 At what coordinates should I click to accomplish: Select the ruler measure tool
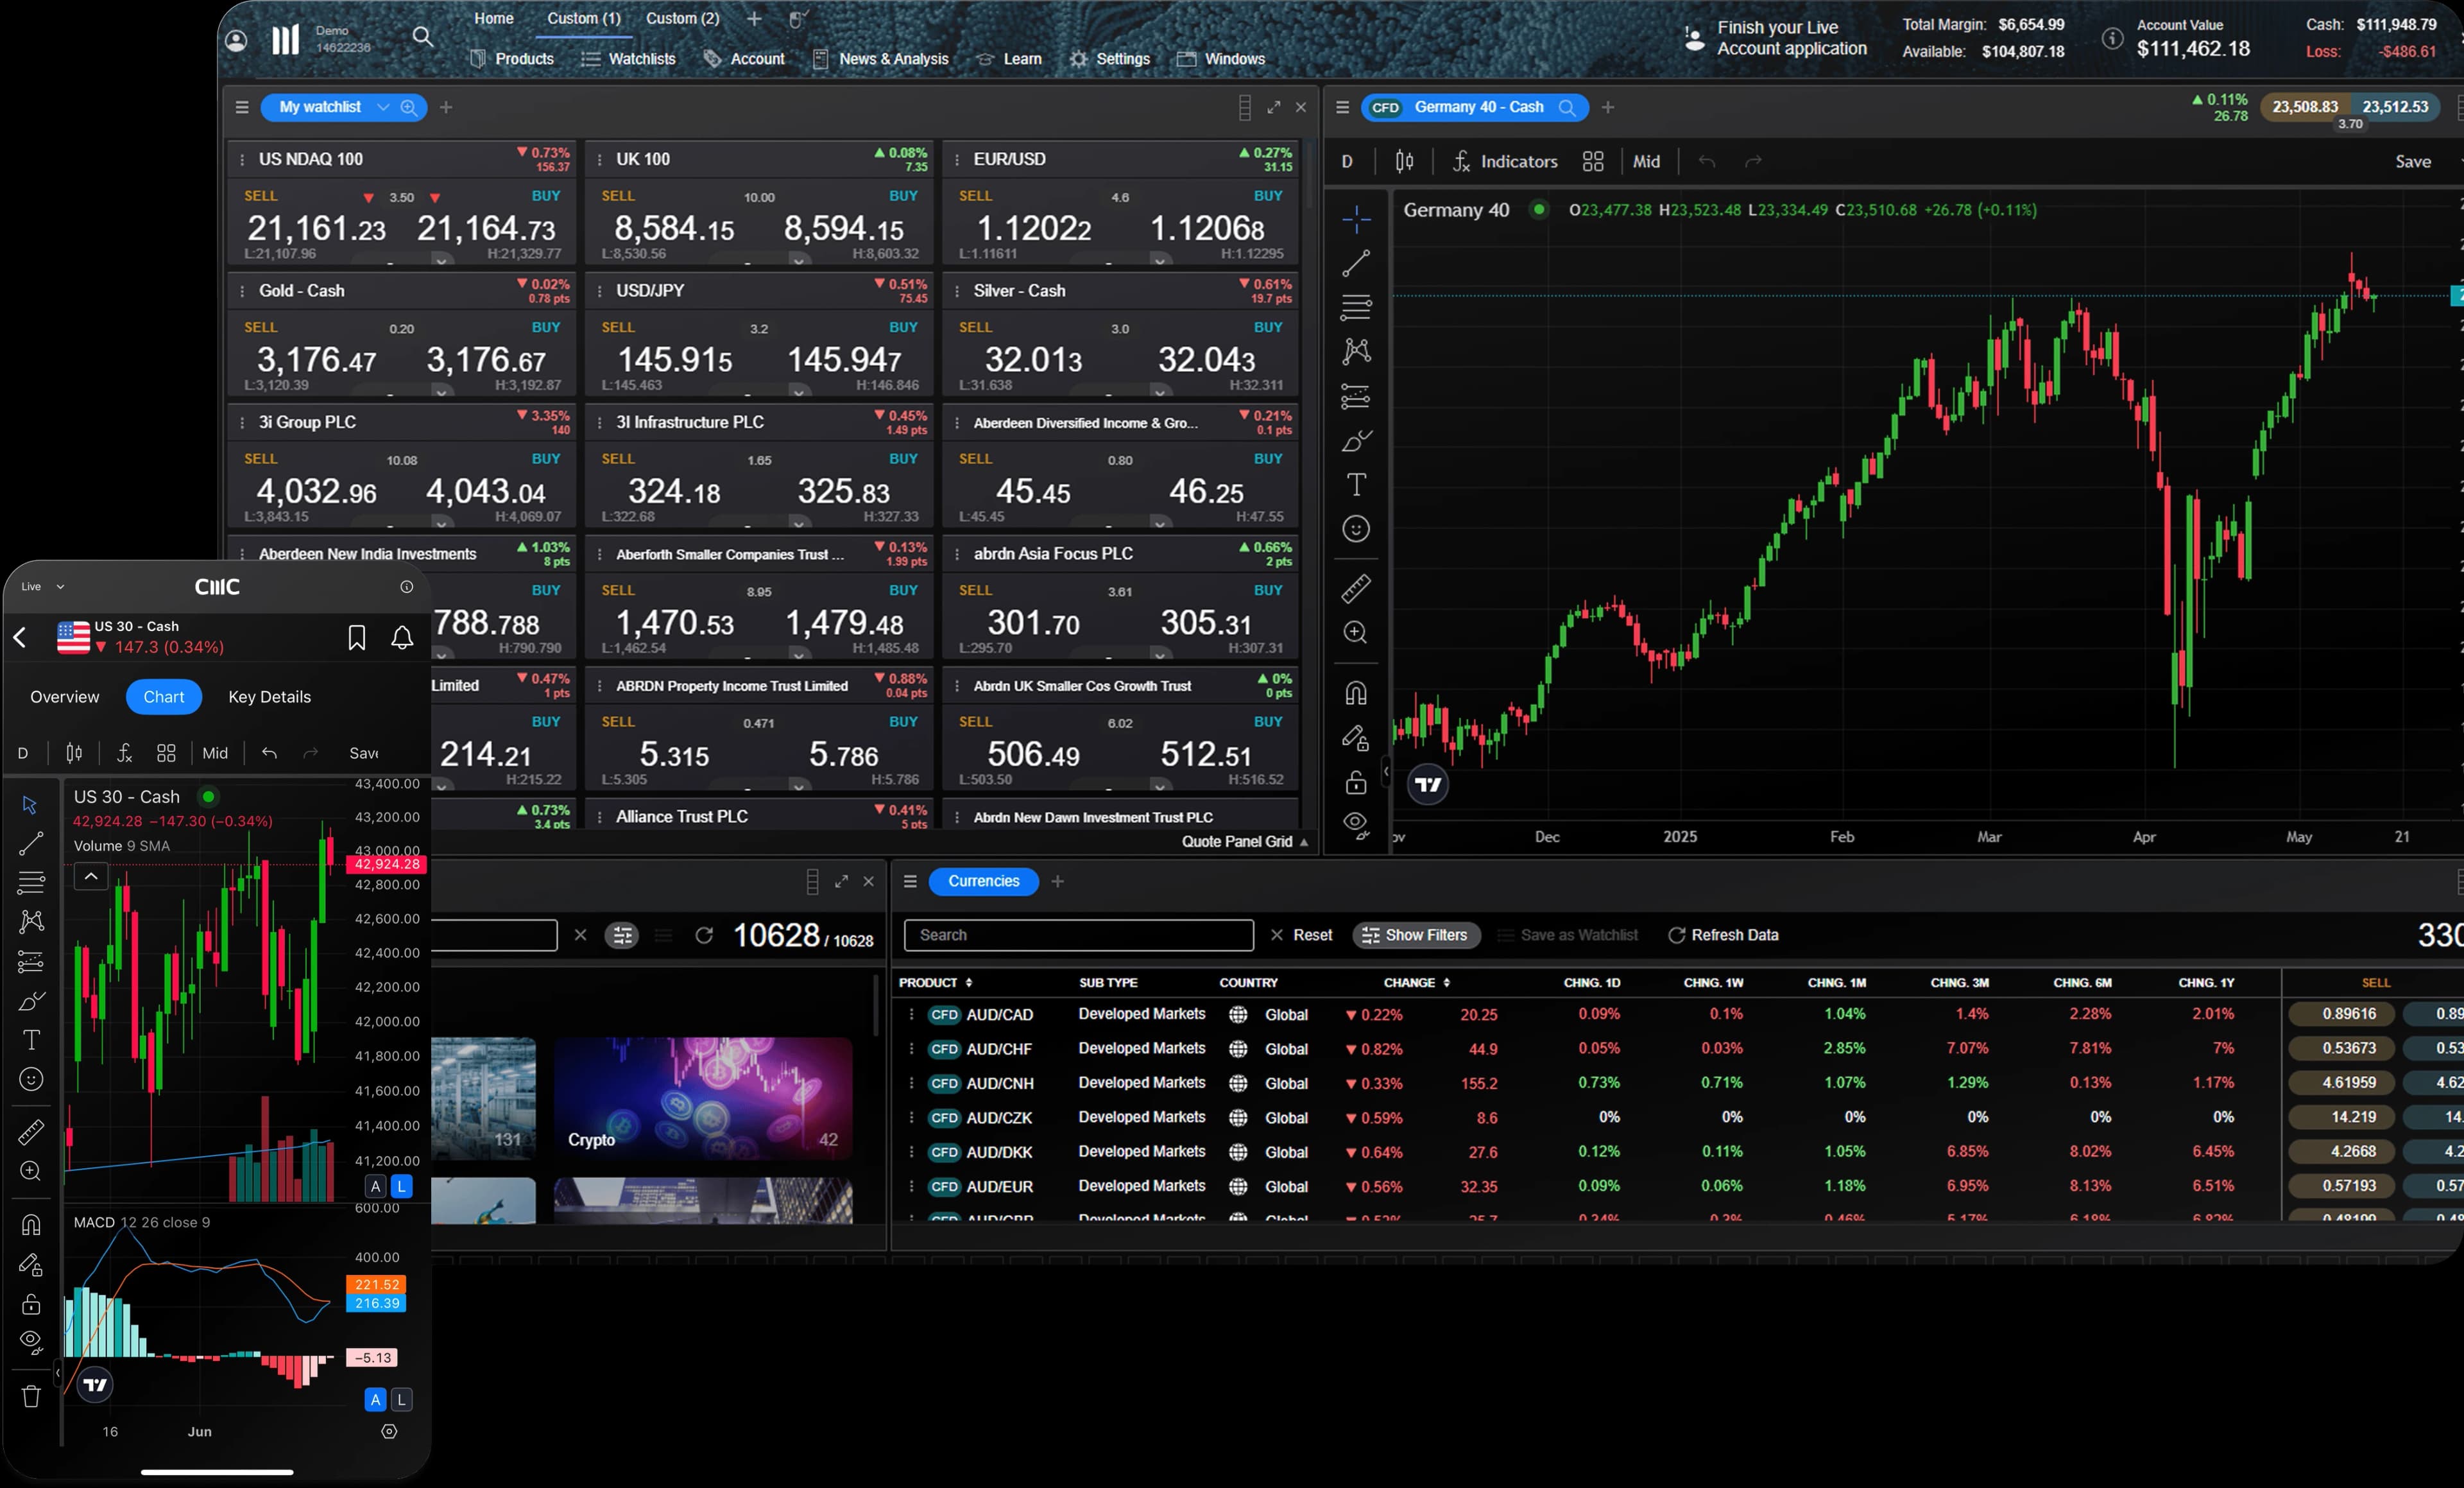coord(1357,589)
